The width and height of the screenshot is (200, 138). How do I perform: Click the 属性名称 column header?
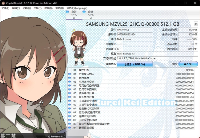coord(84,70)
